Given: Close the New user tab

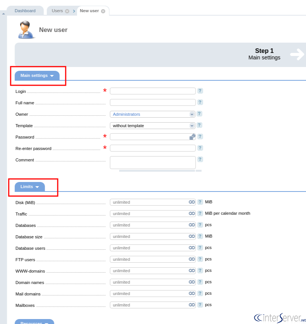Looking at the screenshot, I should [x=103, y=11].
